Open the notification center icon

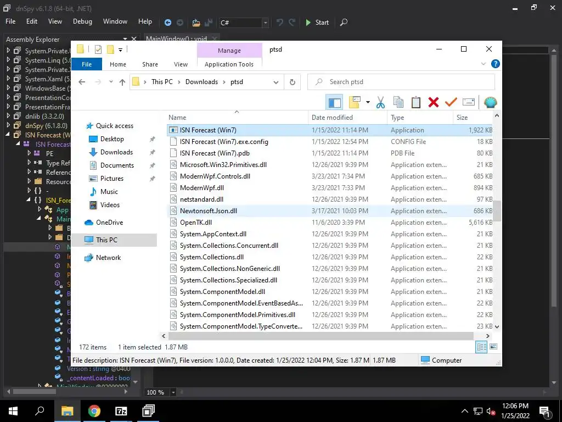544,411
